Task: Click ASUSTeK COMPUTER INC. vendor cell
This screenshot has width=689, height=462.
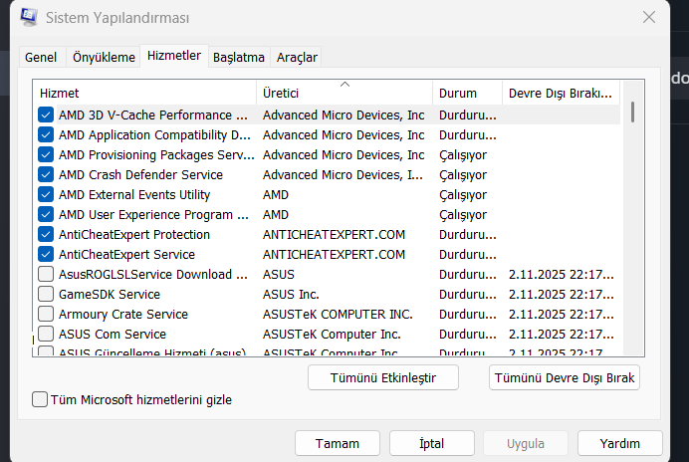Action: tap(338, 314)
